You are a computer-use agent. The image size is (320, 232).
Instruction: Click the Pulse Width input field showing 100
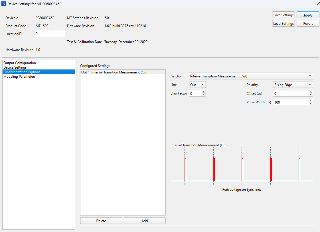(291, 102)
